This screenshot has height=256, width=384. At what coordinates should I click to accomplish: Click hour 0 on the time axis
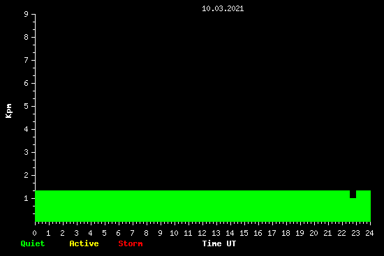pos(34,233)
